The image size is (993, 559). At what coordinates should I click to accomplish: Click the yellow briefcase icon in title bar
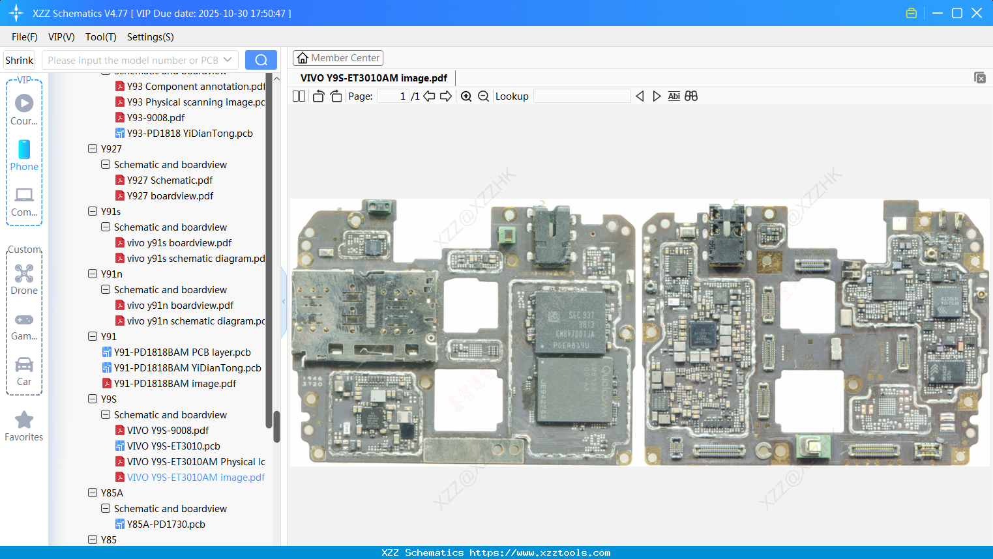[x=911, y=13]
